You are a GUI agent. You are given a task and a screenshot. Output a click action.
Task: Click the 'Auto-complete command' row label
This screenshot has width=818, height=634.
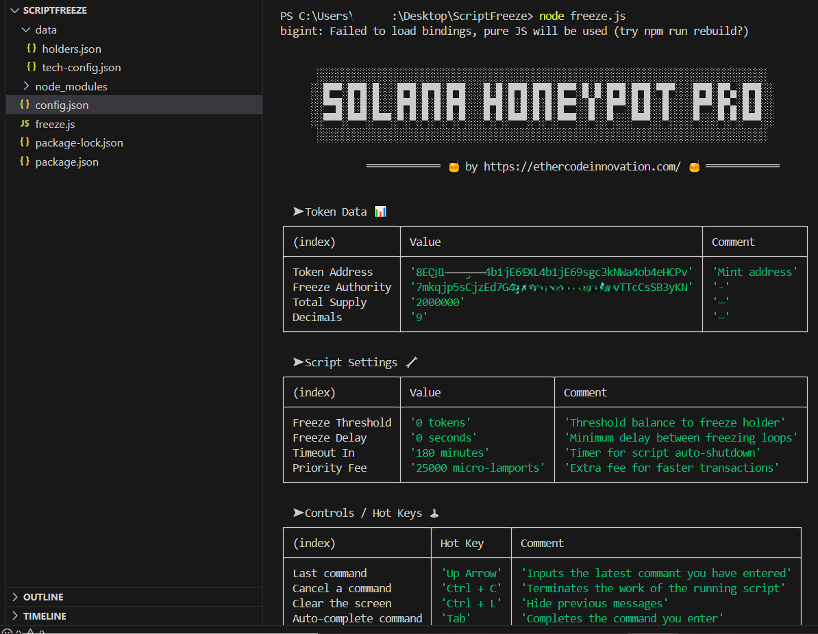(358, 619)
